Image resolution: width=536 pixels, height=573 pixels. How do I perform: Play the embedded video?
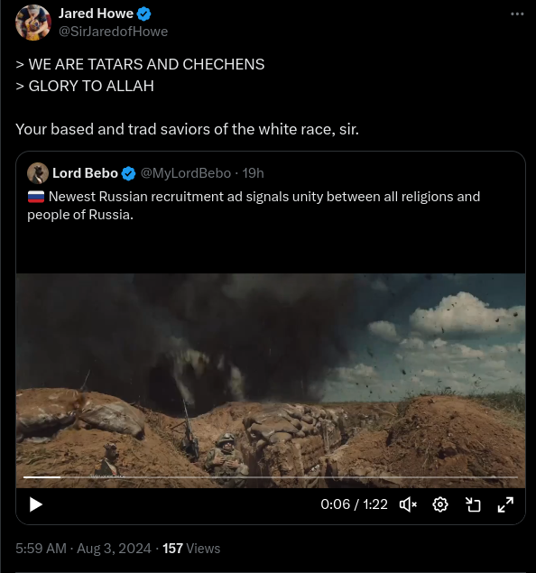pyautogui.click(x=36, y=504)
